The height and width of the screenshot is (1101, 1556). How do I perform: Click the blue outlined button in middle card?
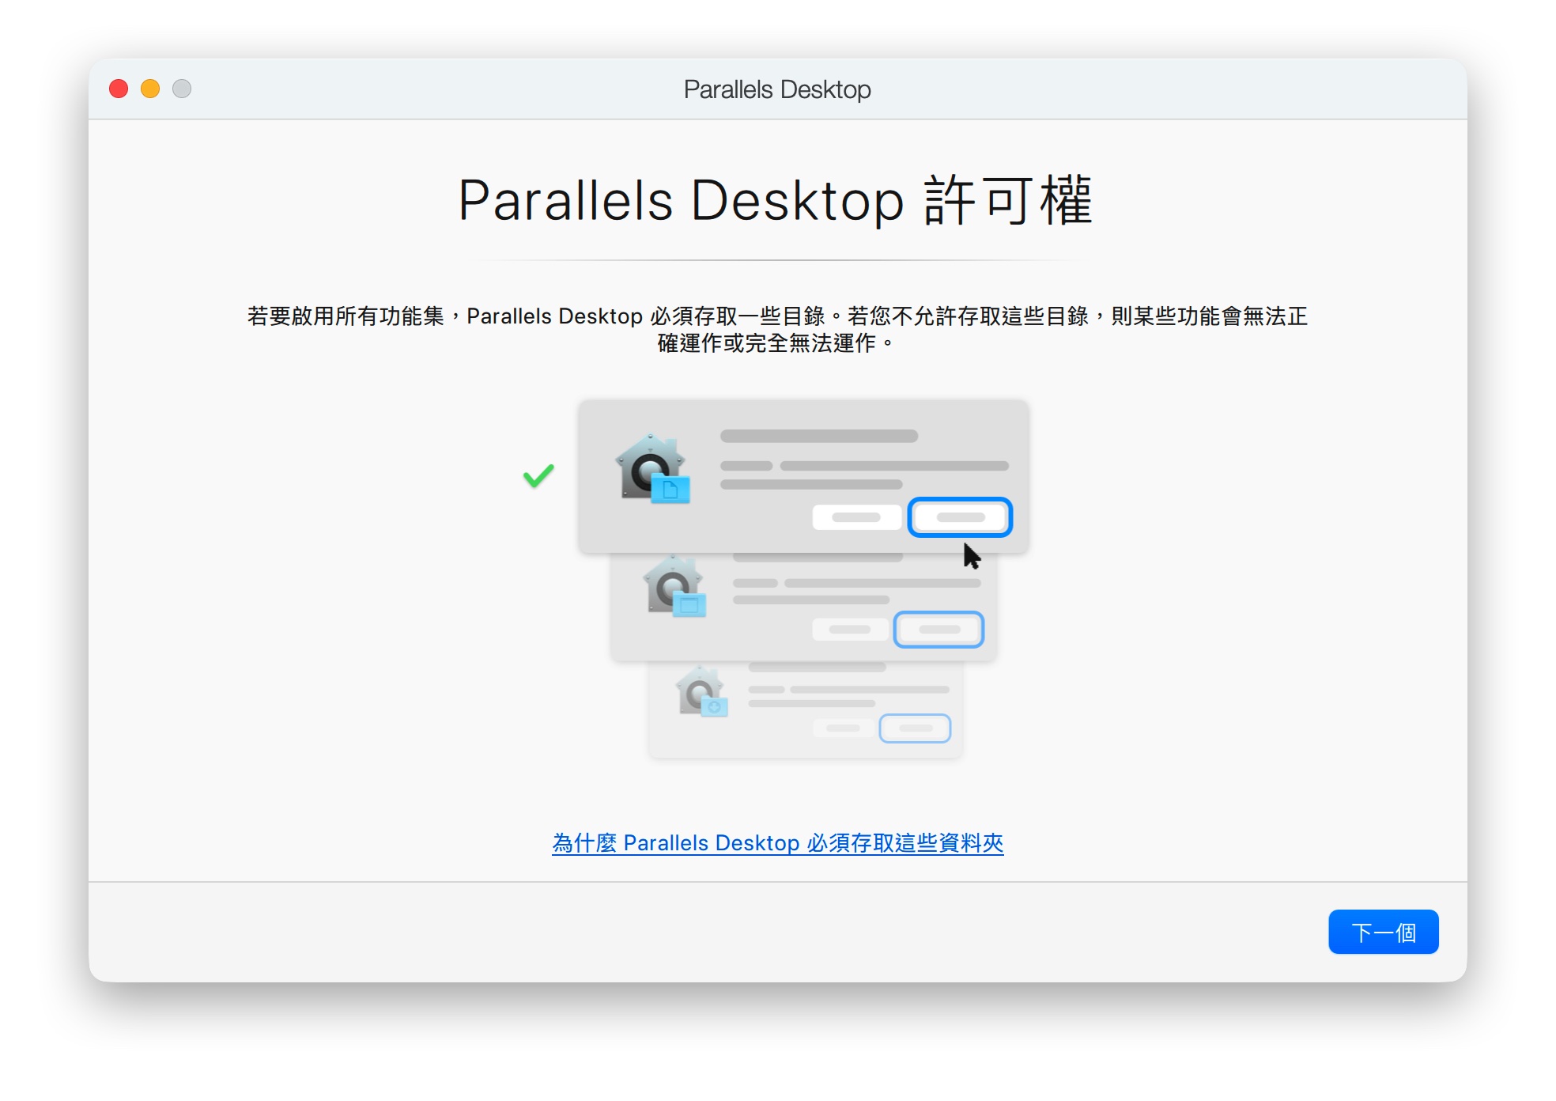[x=938, y=630]
